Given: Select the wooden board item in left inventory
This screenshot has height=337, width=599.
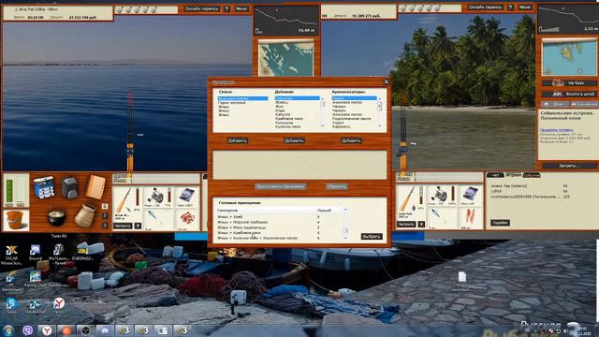Looking at the screenshot, I should tap(95, 187).
